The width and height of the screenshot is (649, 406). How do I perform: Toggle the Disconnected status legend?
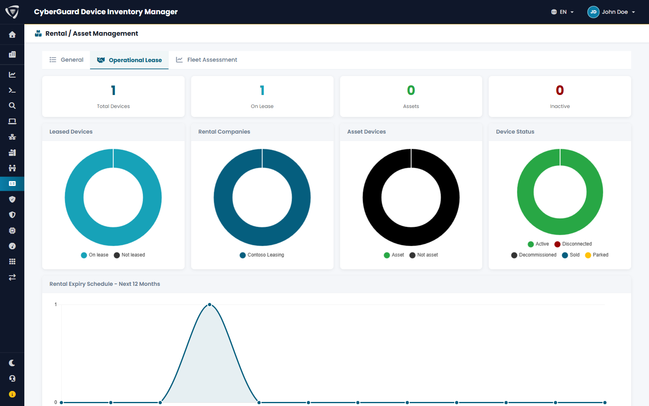tap(573, 244)
